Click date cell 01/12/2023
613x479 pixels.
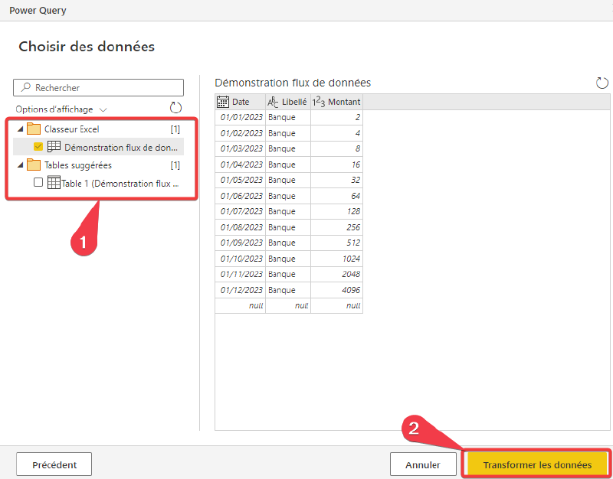[240, 290]
